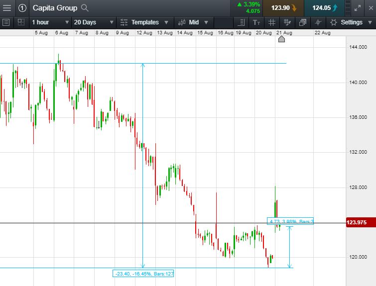Open the Templates dropdown
Image resolution: width=376 pixels, height=286 pixels.
(x=144, y=22)
